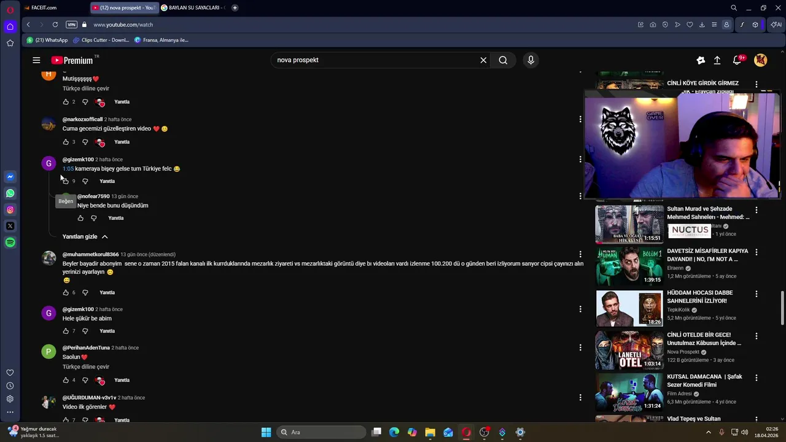
Task: Like the @muhammetkorul8366 comment
Action: point(66,292)
